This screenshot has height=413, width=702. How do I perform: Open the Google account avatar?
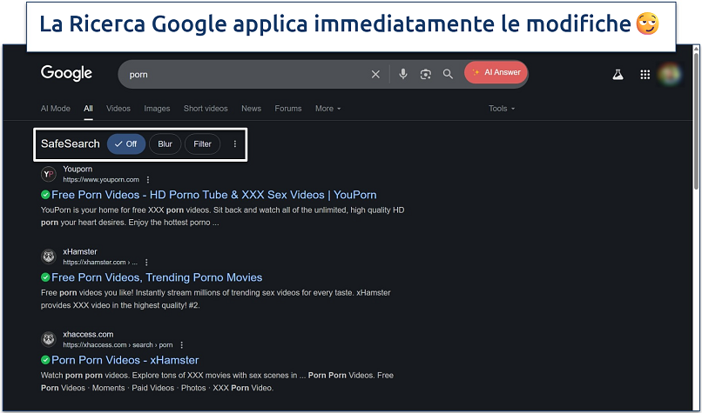(671, 75)
